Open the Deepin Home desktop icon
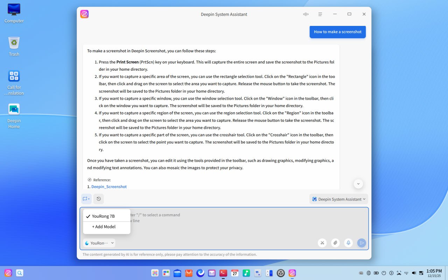The width and height of the screenshot is (448, 280). coord(14,116)
